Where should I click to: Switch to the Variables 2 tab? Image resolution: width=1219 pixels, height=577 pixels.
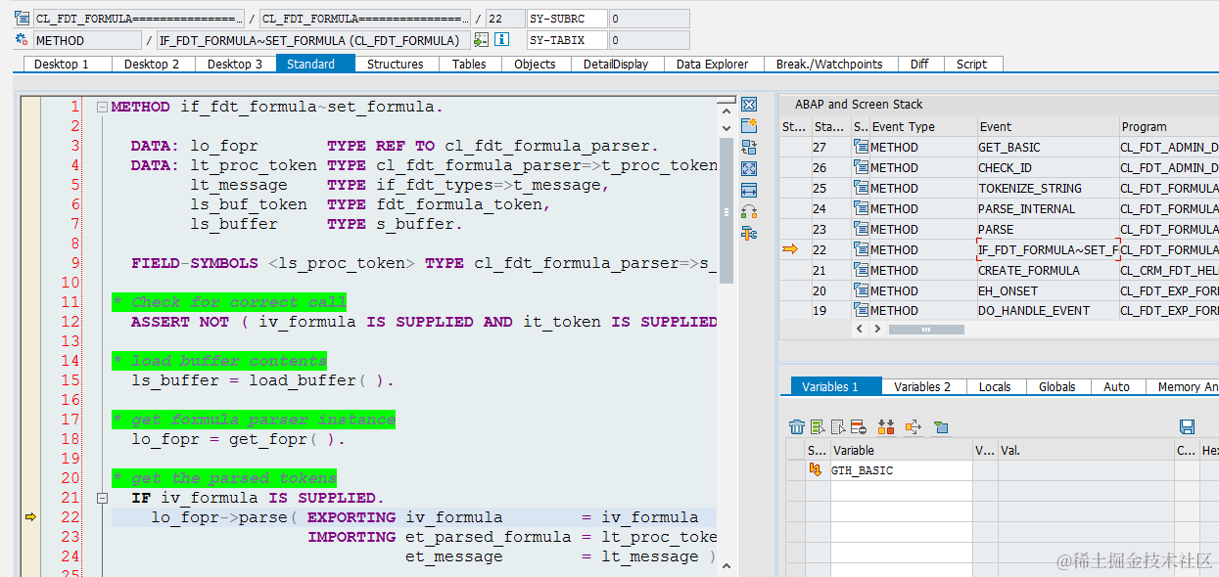pos(922,386)
